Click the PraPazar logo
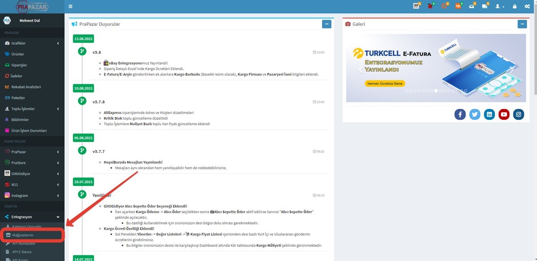537x261 pixels. 32,7
